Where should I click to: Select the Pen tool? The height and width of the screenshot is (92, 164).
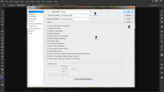click(2, 56)
